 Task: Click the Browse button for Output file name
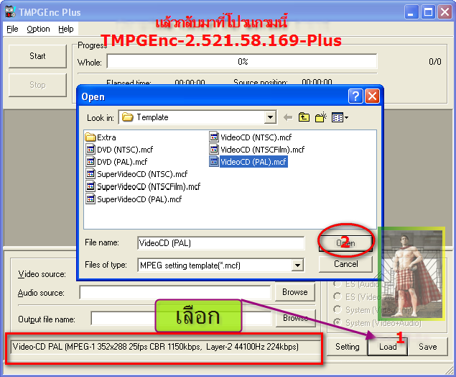tap(295, 318)
